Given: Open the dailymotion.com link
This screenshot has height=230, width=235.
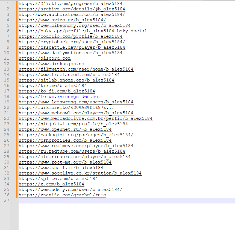Looking at the screenshot, I should point(70,53).
